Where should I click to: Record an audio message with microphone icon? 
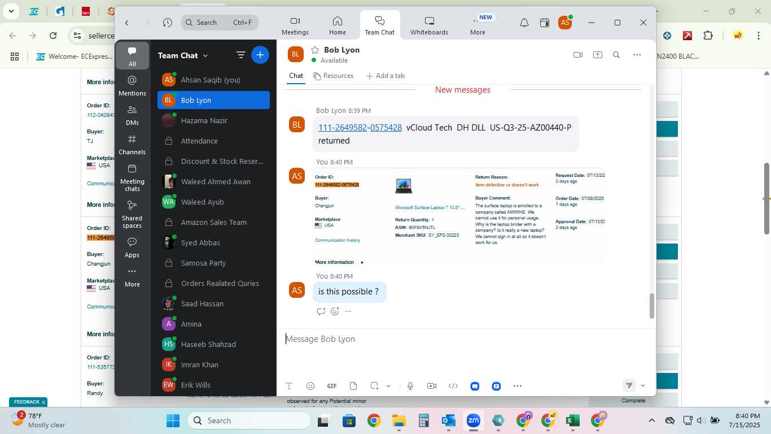(410, 386)
